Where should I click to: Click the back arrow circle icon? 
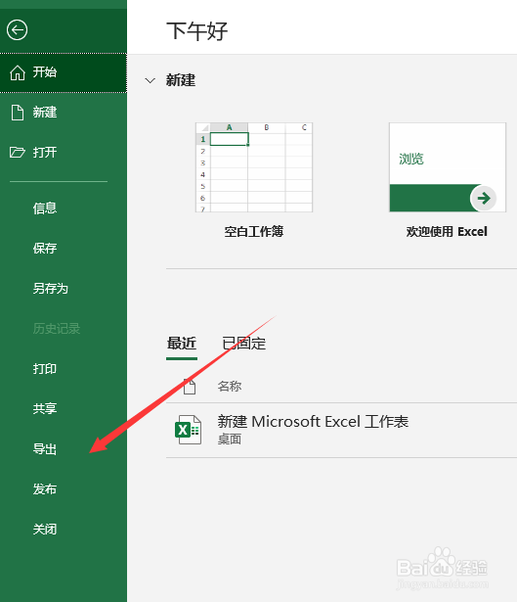click(x=17, y=30)
